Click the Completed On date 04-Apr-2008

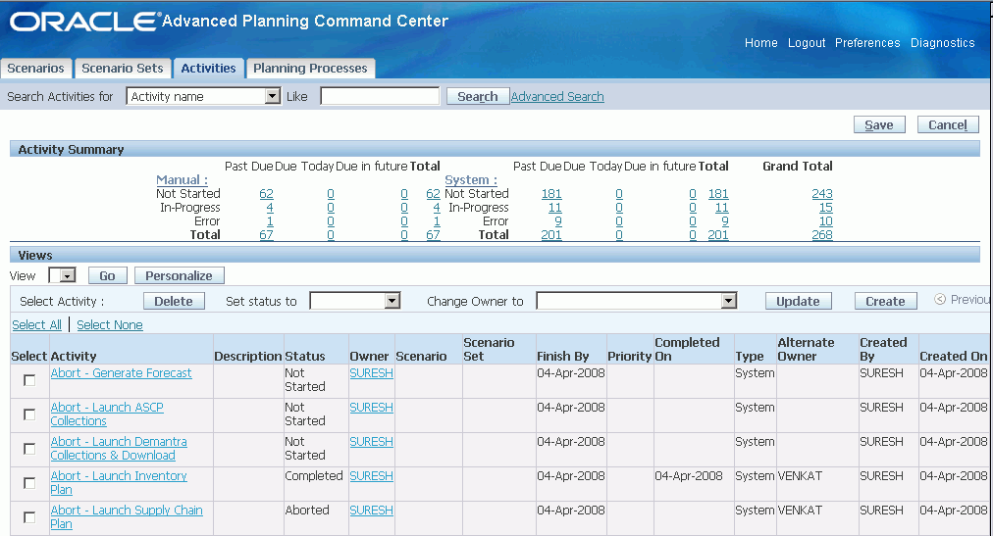point(689,476)
